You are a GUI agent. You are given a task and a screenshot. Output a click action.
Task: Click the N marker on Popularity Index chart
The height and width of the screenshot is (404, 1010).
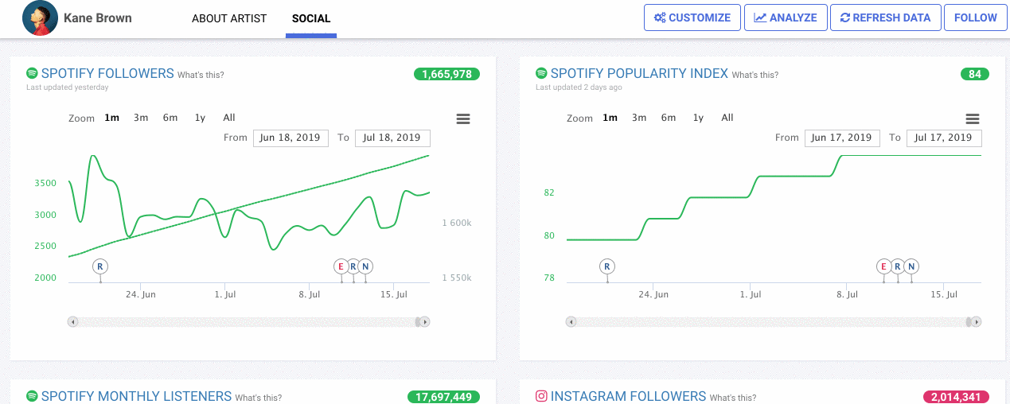tap(911, 266)
